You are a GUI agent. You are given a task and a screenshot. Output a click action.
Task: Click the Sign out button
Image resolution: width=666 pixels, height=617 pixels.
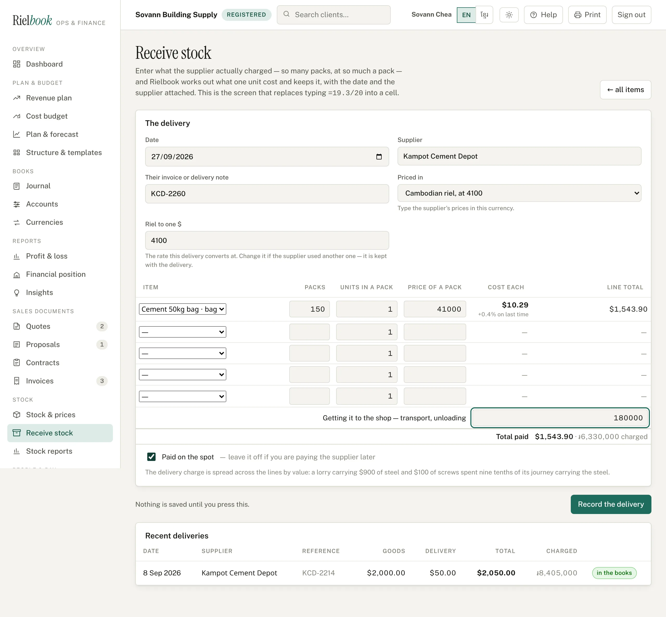pos(631,15)
